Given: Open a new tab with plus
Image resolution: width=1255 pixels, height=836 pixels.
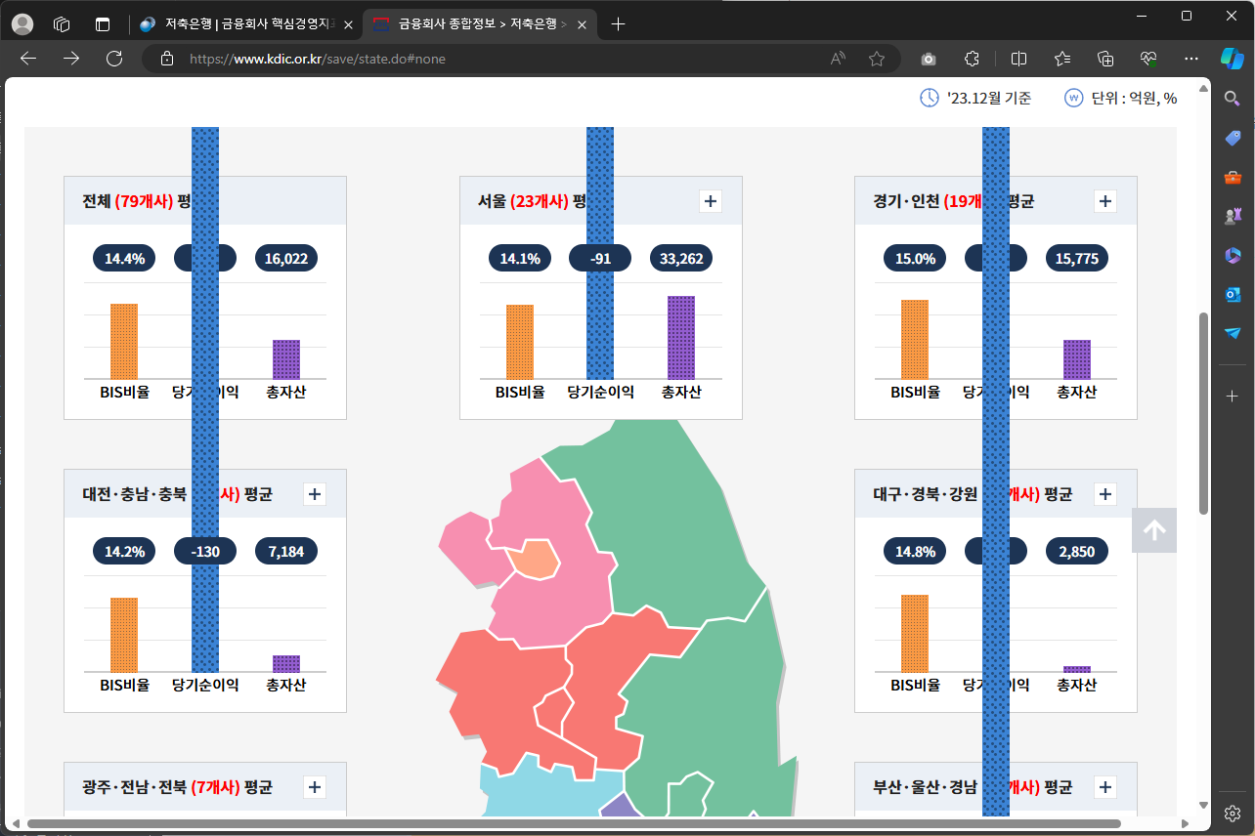Looking at the screenshot, I should pos(618,24).
